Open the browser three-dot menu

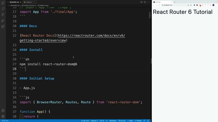[216, 5]
